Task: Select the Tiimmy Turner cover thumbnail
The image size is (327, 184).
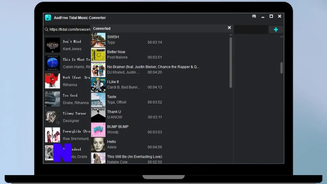Action: pyautogui.click(x=52, y=117)
